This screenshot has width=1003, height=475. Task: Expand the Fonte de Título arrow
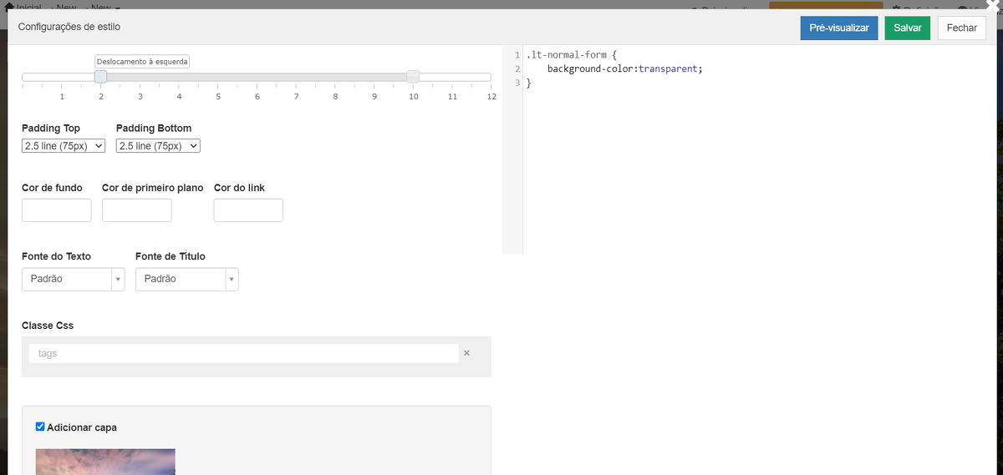coord(232,279)
